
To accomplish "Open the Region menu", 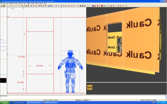I will click(x=28, y=4).
